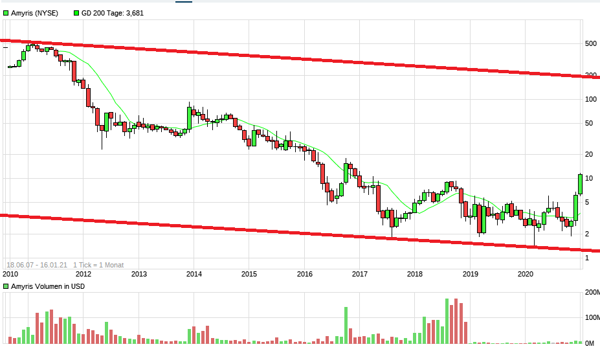The image size is (600, 351).
Task: Select the 2020 label on time axis
Action: point(526,275)
